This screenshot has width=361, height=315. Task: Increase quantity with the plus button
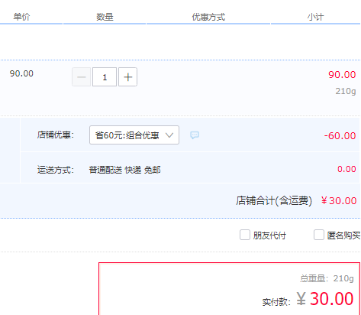pos(127,77)
